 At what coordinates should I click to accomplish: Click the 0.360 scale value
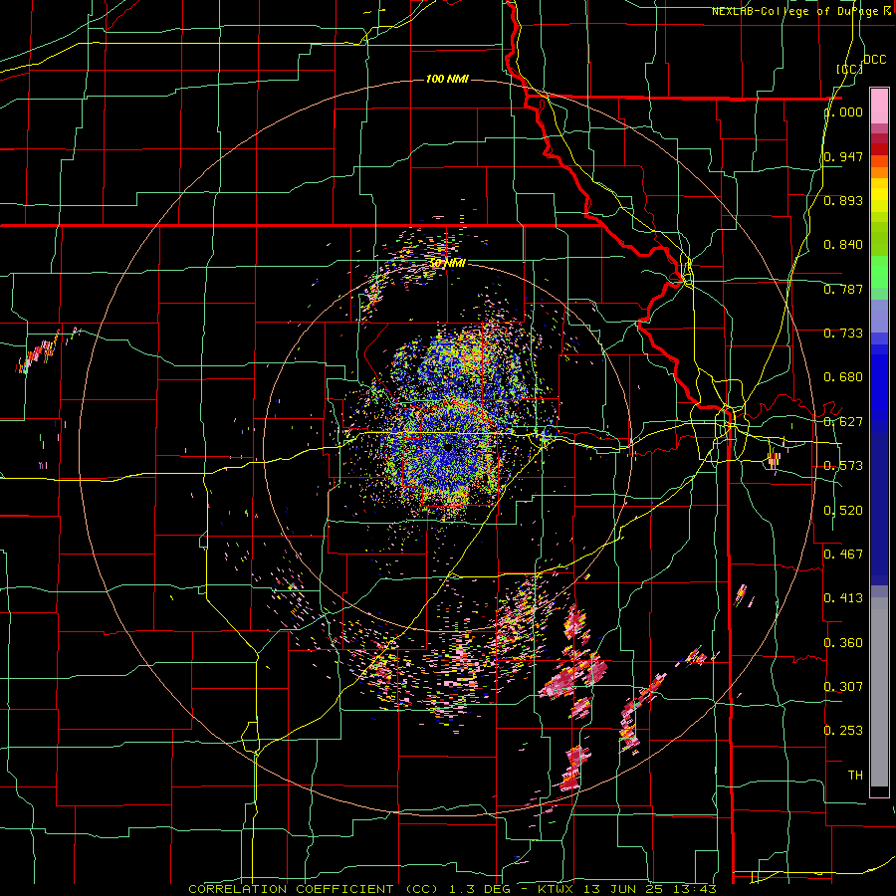[843, 643]
